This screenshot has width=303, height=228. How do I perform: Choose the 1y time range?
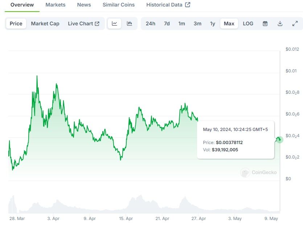(x=213, y=24)
